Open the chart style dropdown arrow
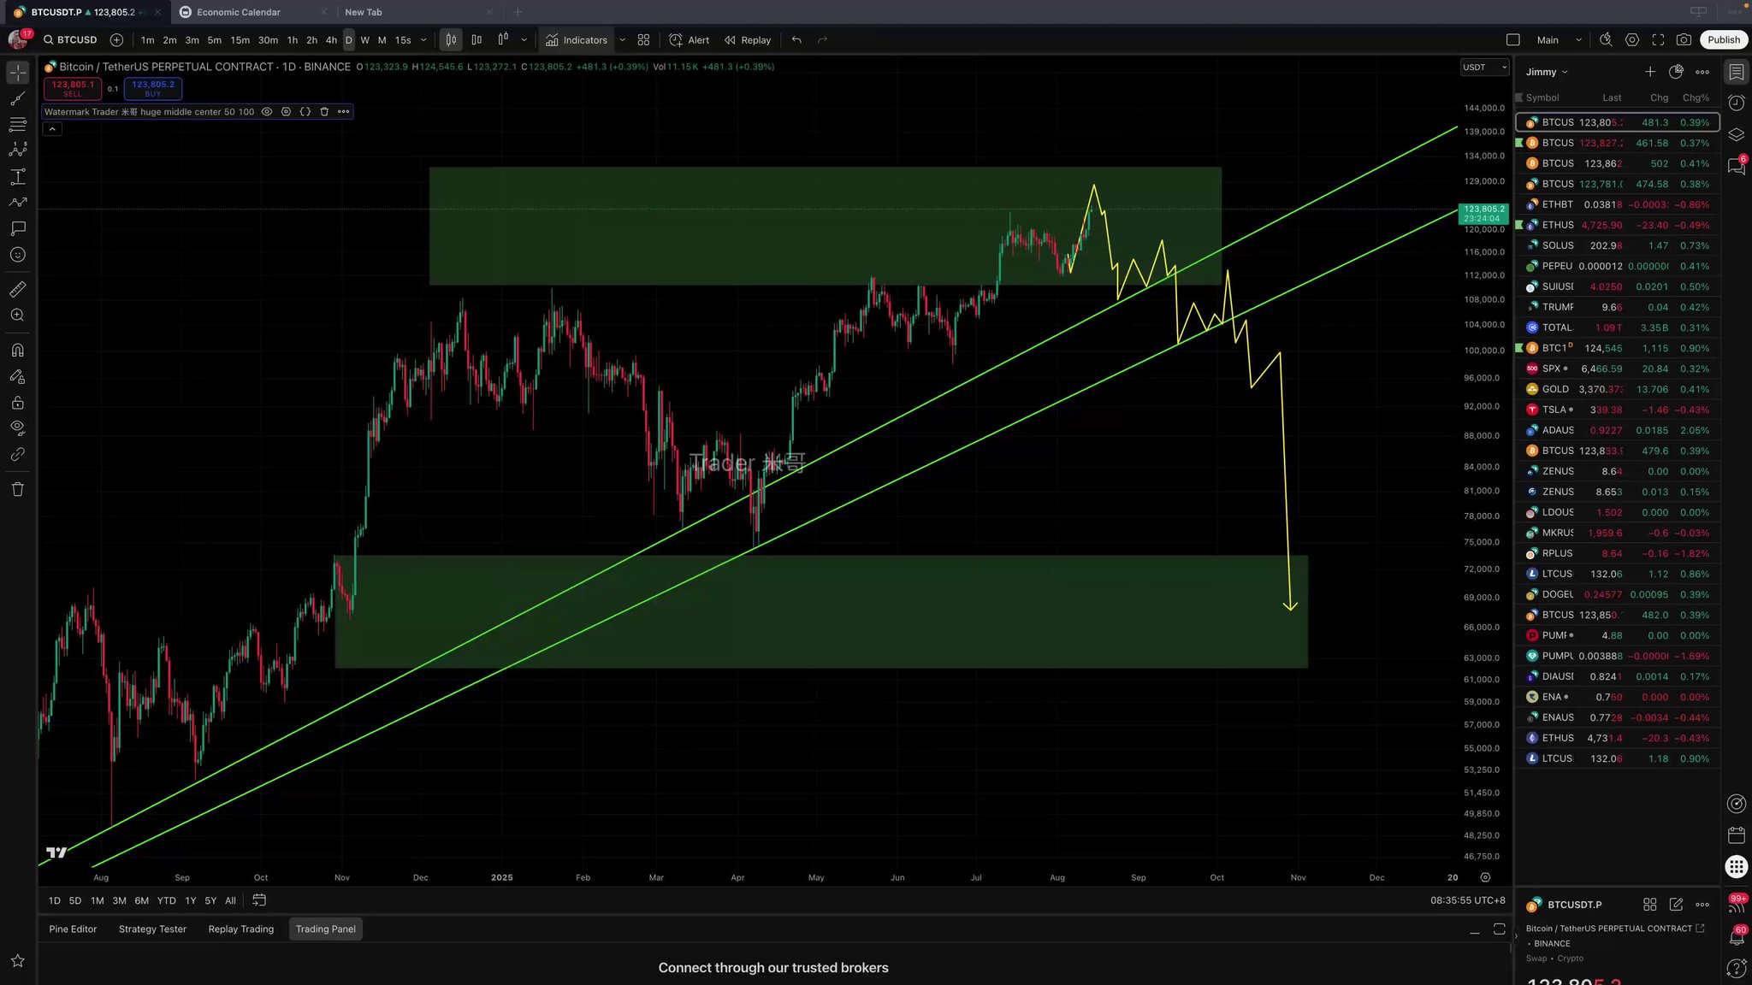Screen dimensions: 1752x985 point(524,40)
